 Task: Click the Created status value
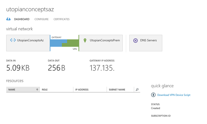click(156, 108)
